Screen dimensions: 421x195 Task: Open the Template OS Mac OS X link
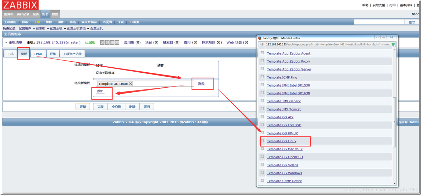[x=285, y=149]
